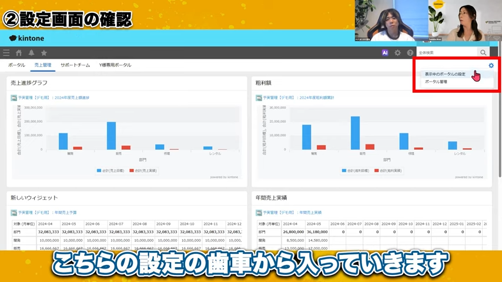
Task: Click the 14,580,000 cell in 開発 row
Action: click(x=317, y=240)
